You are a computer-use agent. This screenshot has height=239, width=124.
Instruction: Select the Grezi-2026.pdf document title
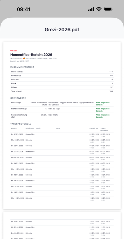(x=62, y=29)
